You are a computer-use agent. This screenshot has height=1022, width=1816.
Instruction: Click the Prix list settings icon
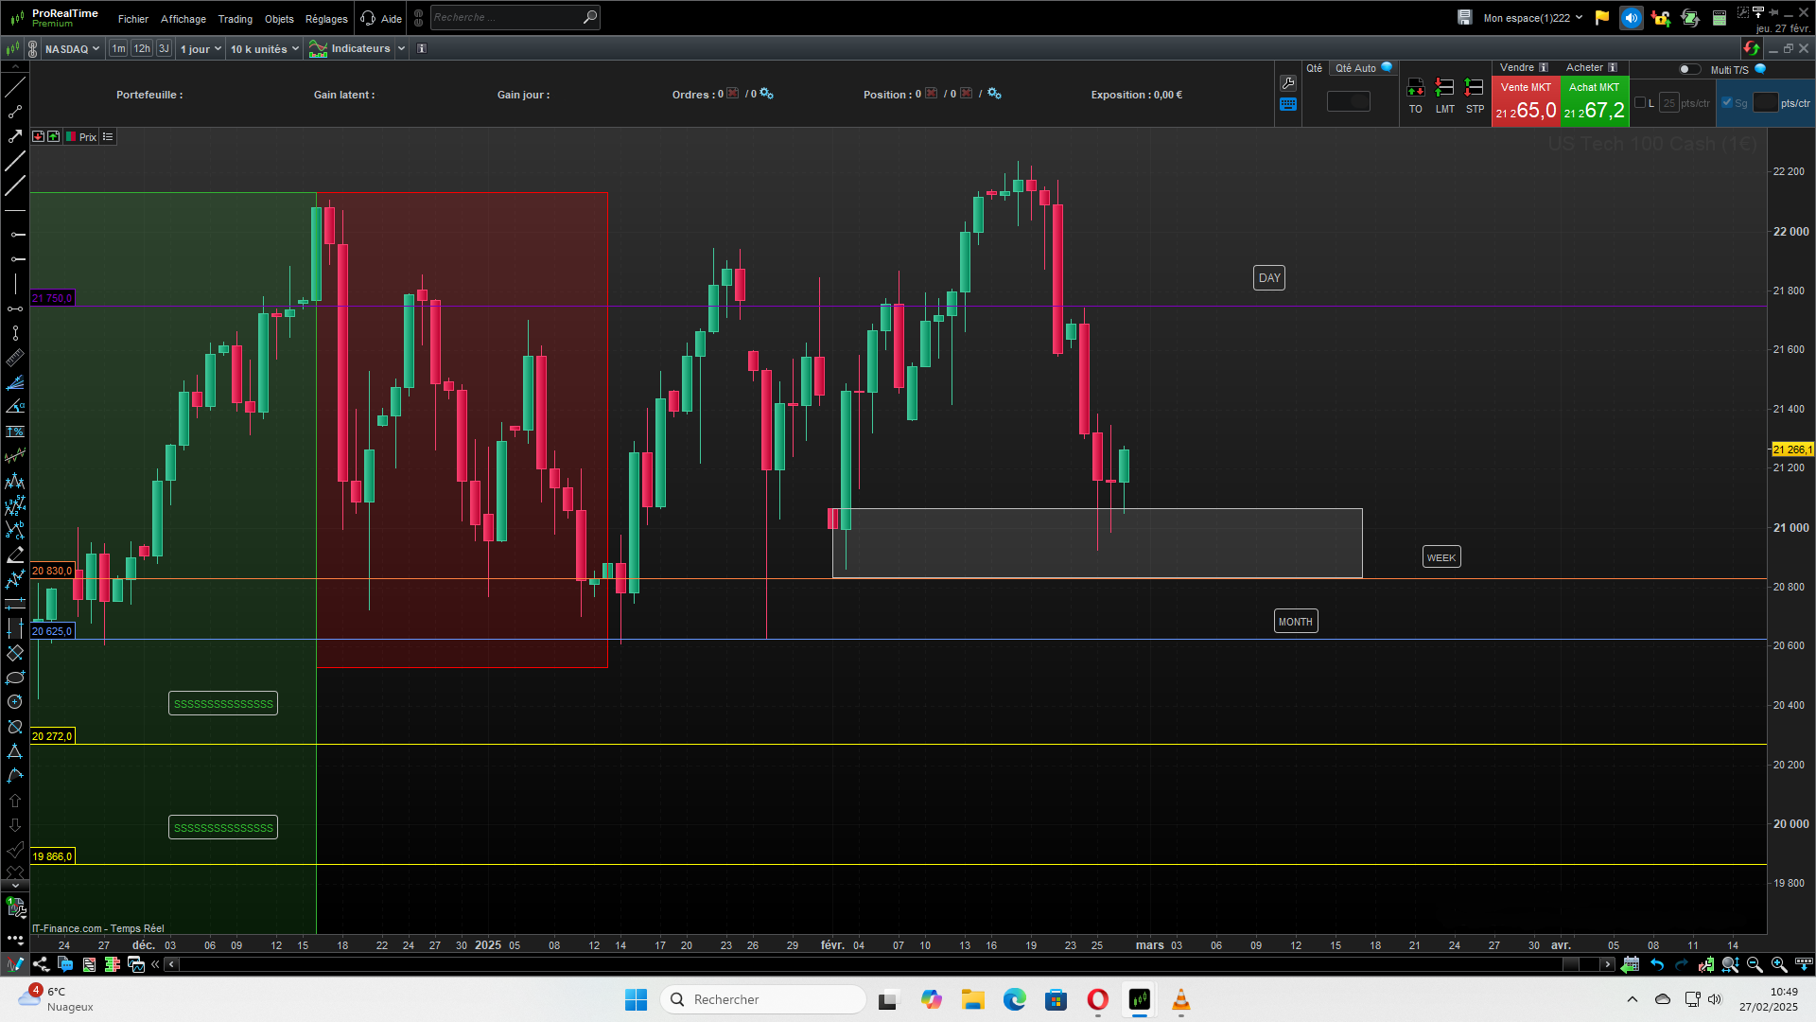[108, 137]
